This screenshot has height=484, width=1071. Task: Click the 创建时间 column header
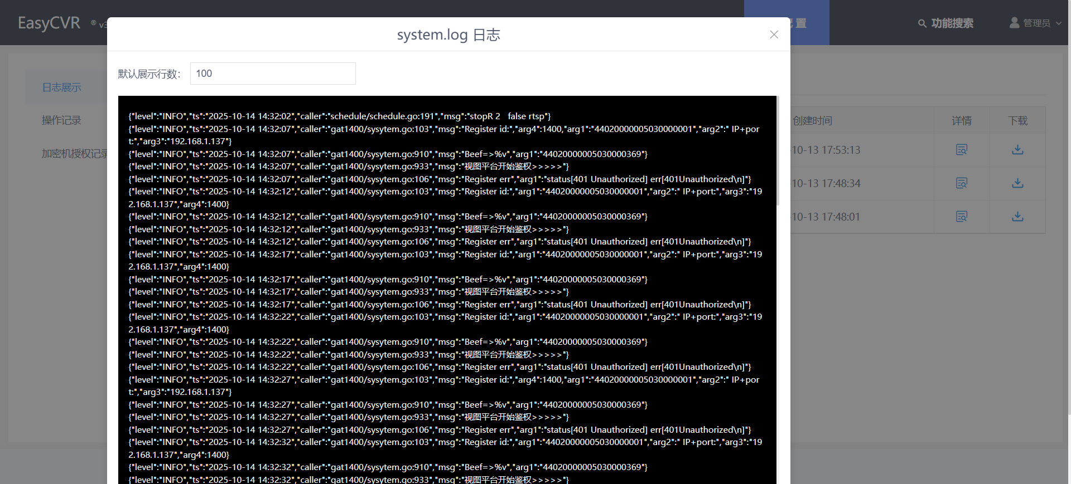pyautogui.click(x=812, y=121)
